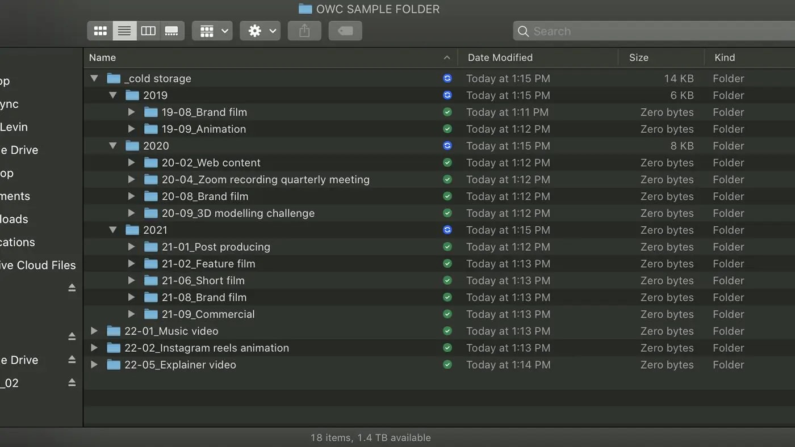Collapse the _cold storage folder

click(94, 79)
